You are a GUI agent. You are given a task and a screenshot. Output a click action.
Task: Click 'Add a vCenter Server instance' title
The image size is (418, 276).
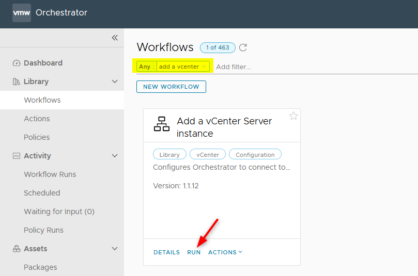224,127
